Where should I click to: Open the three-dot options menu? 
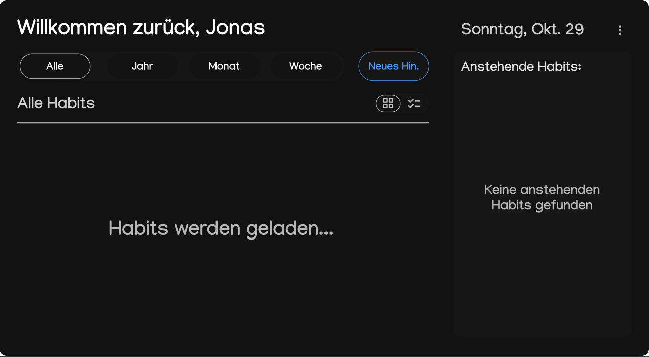620,30
